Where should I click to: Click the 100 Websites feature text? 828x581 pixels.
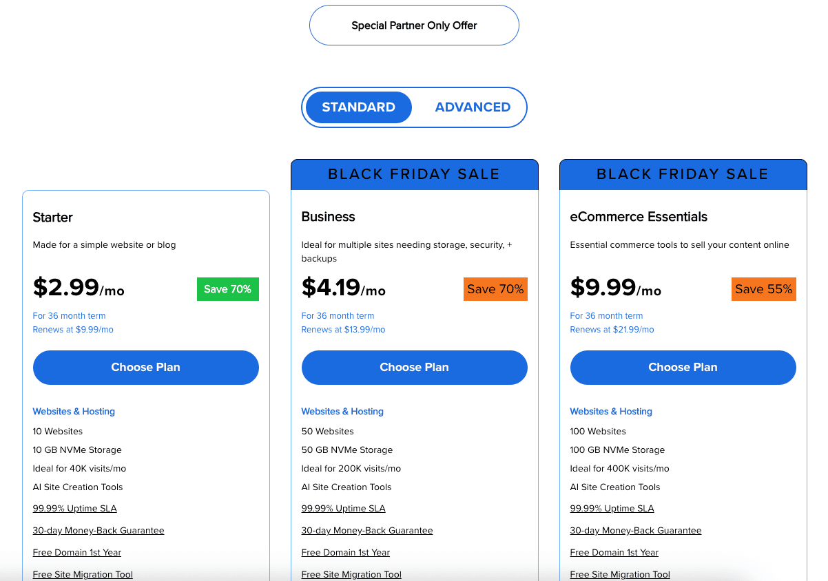598,432
